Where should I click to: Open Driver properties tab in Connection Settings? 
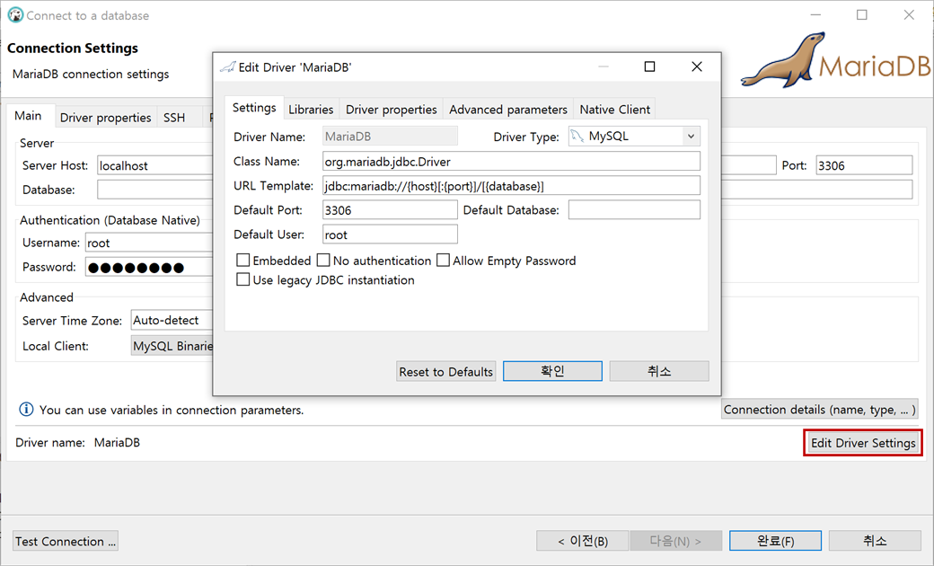pos(105,118)
